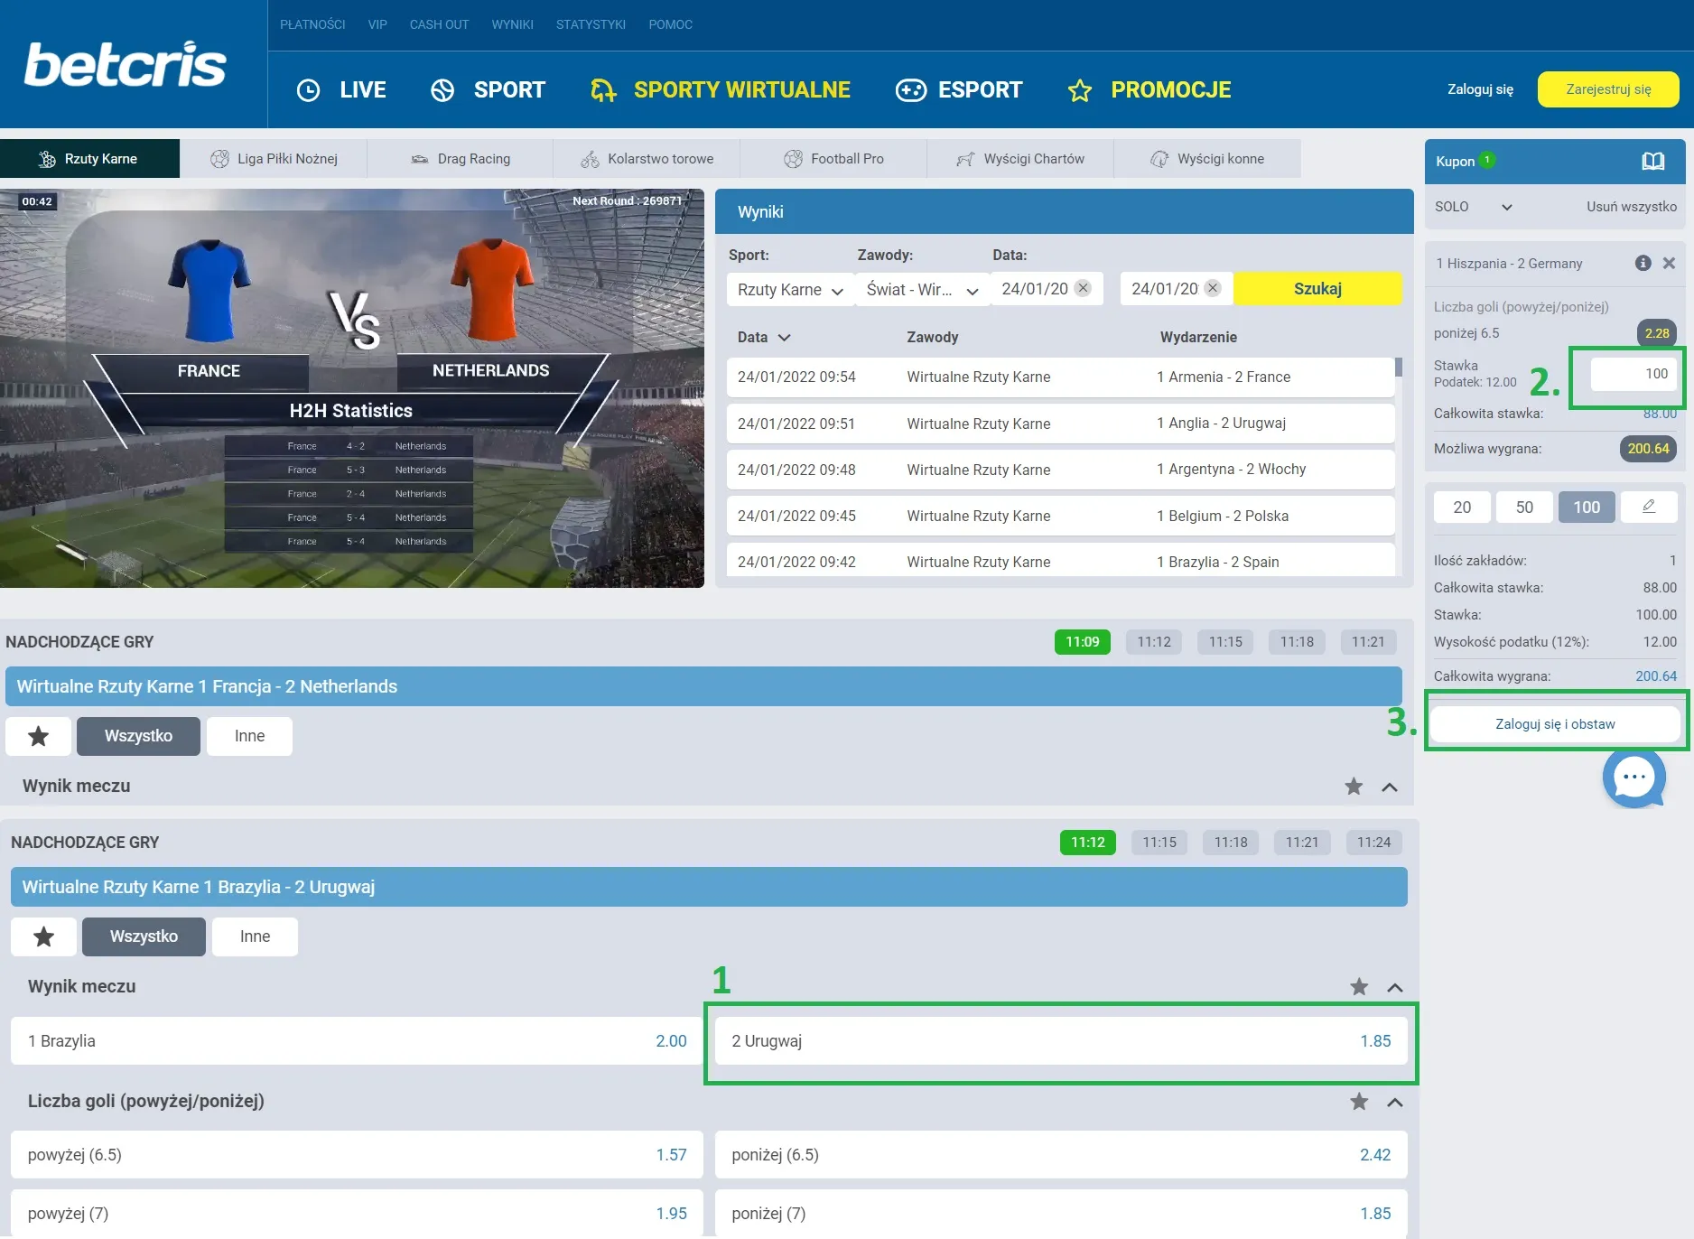Bet on powyżej (7) at 1.95
Viewport: 1694px width, 1239px height.
[x=357, y=1214]
